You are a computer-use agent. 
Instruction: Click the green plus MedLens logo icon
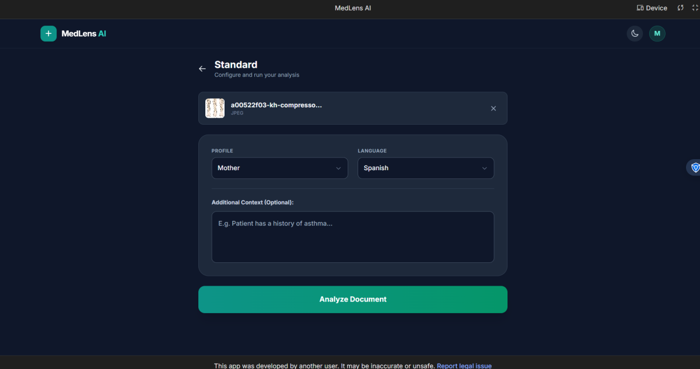(48, 34)
